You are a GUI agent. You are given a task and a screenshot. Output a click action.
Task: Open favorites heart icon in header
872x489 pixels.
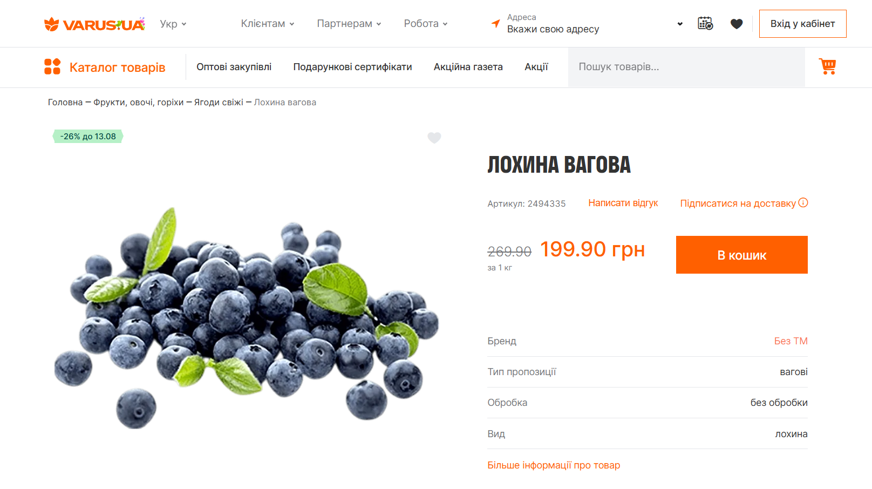[x=737, y=24]
